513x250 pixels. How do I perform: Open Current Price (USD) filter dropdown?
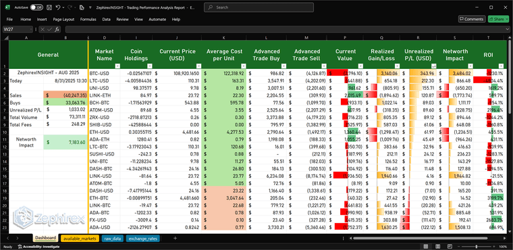coord(198,66)
